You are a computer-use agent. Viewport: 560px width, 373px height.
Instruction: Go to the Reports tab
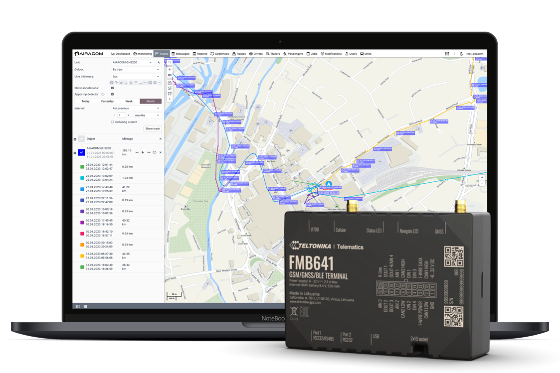200,54
